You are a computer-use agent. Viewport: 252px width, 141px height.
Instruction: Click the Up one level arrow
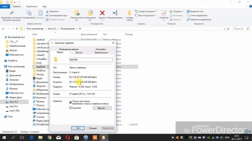pos(17,29)
